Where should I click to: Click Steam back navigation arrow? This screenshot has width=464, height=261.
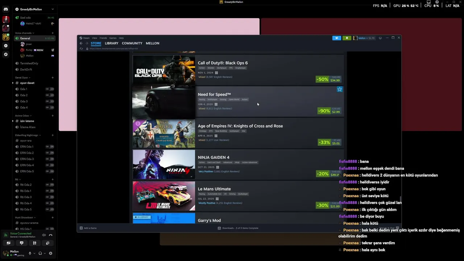(81, 43)
